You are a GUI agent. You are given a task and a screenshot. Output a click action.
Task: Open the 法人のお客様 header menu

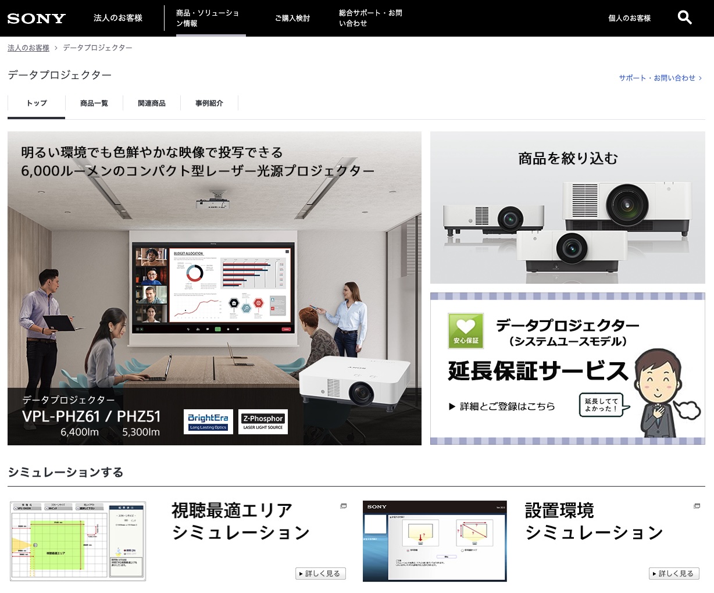(x=118, y=18)
